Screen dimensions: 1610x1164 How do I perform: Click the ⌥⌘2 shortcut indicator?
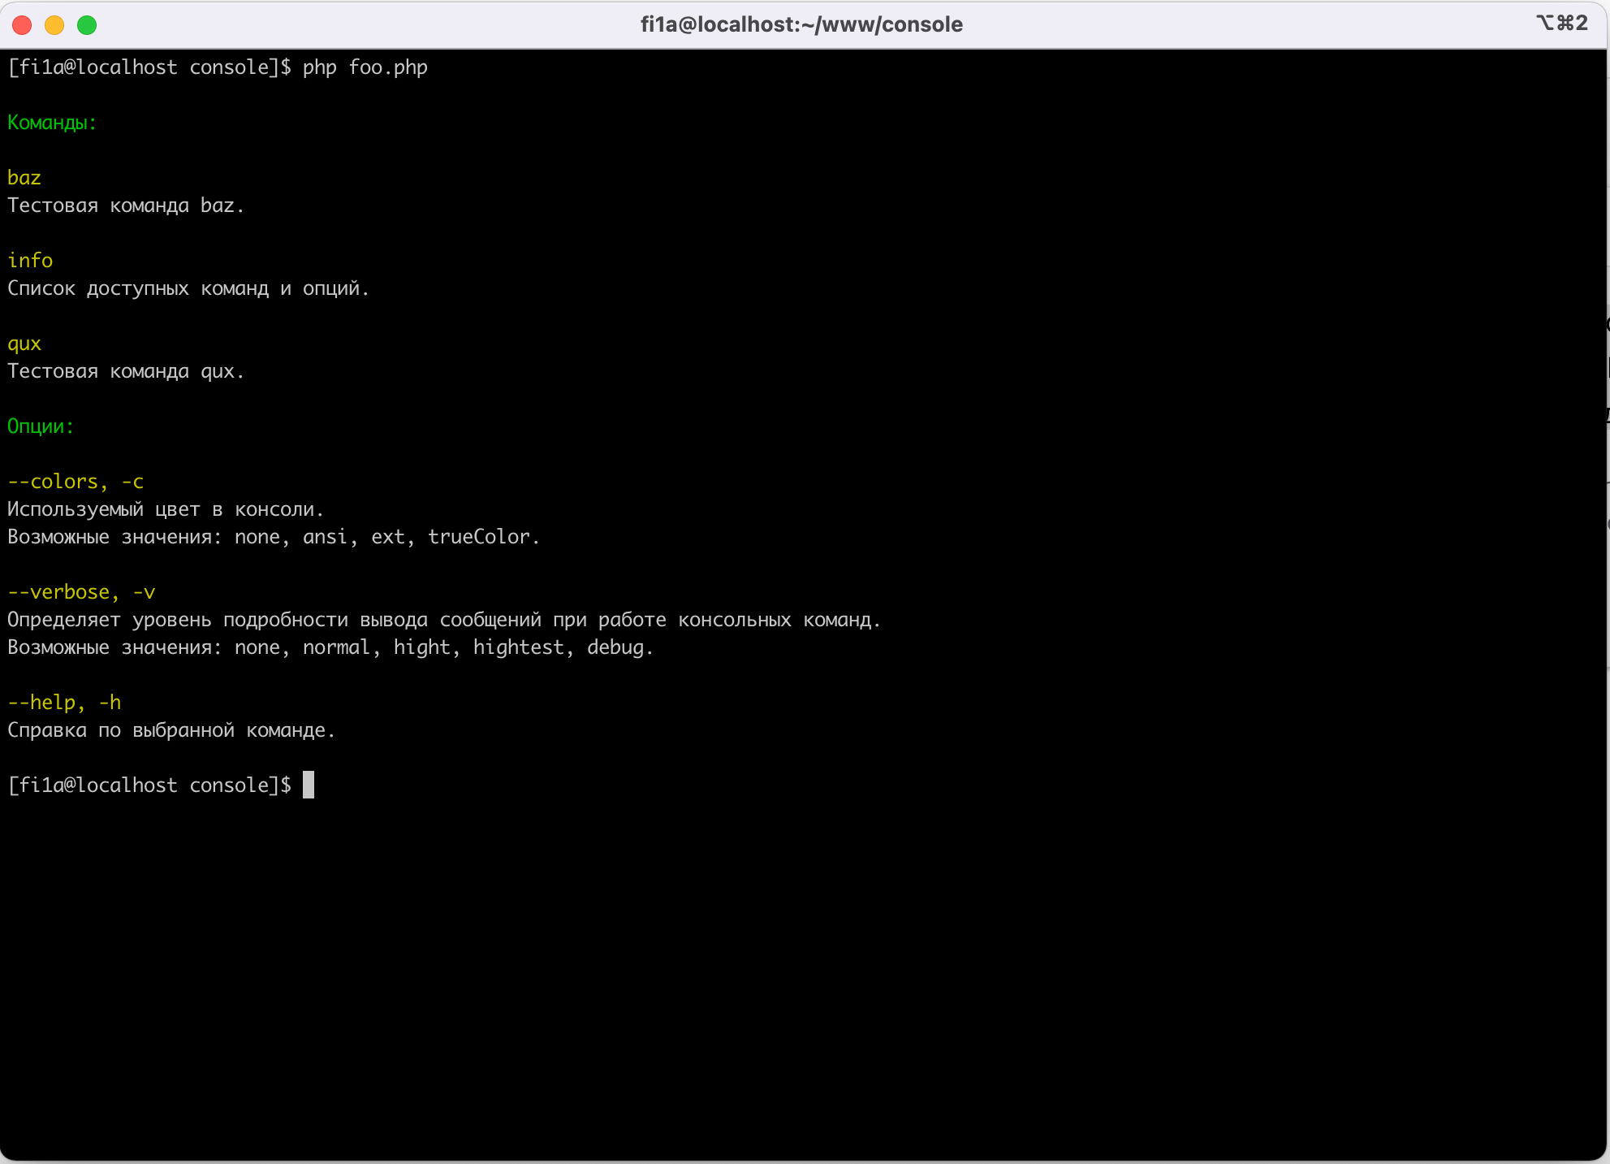click(x=1562, y=23)
